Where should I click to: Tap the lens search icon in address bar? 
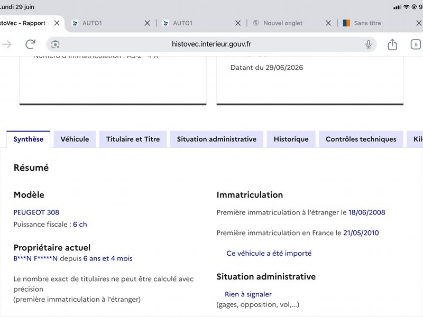56,44
